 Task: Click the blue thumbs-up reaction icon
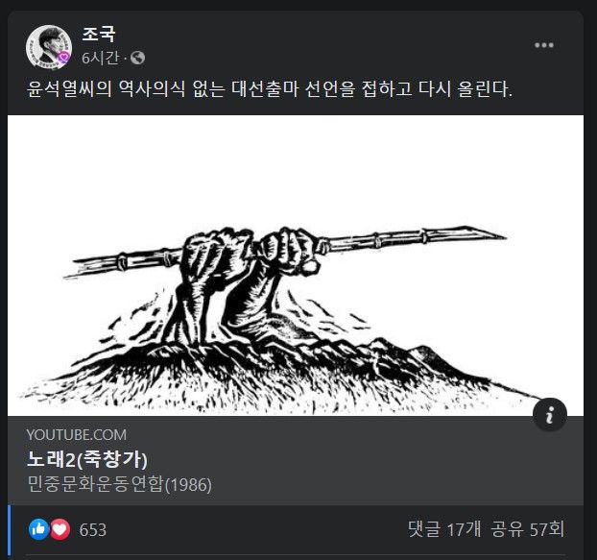(38, 529)
